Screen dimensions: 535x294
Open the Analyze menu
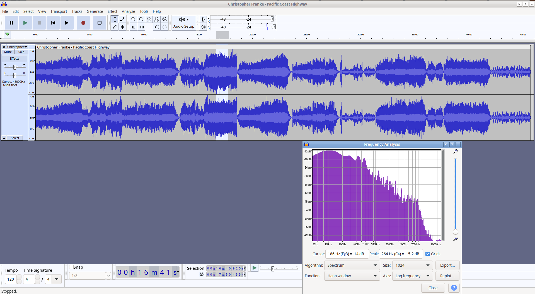click(x=128, y=11)
